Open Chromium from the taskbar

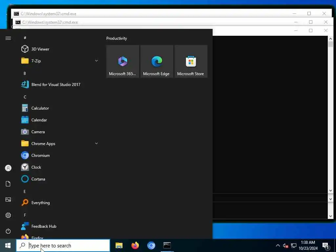pyautogui.click(x=151, y=245)
